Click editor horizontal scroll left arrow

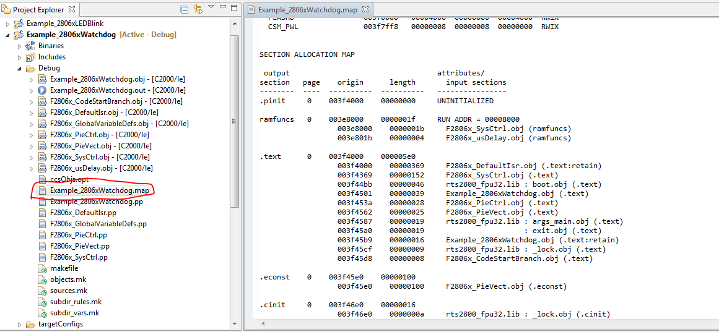coord(263,324)
